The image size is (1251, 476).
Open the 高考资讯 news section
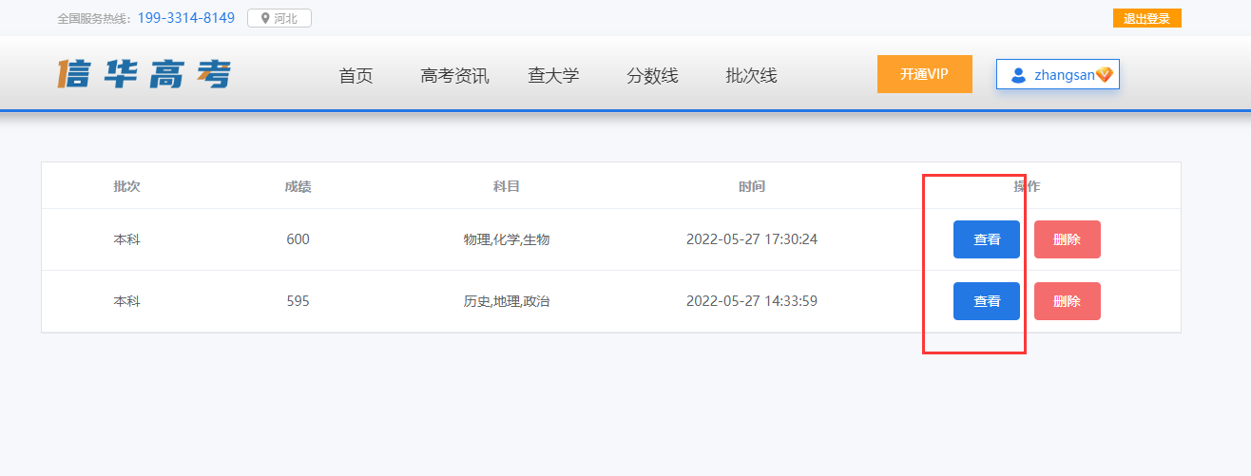click(x=454, y=76)
